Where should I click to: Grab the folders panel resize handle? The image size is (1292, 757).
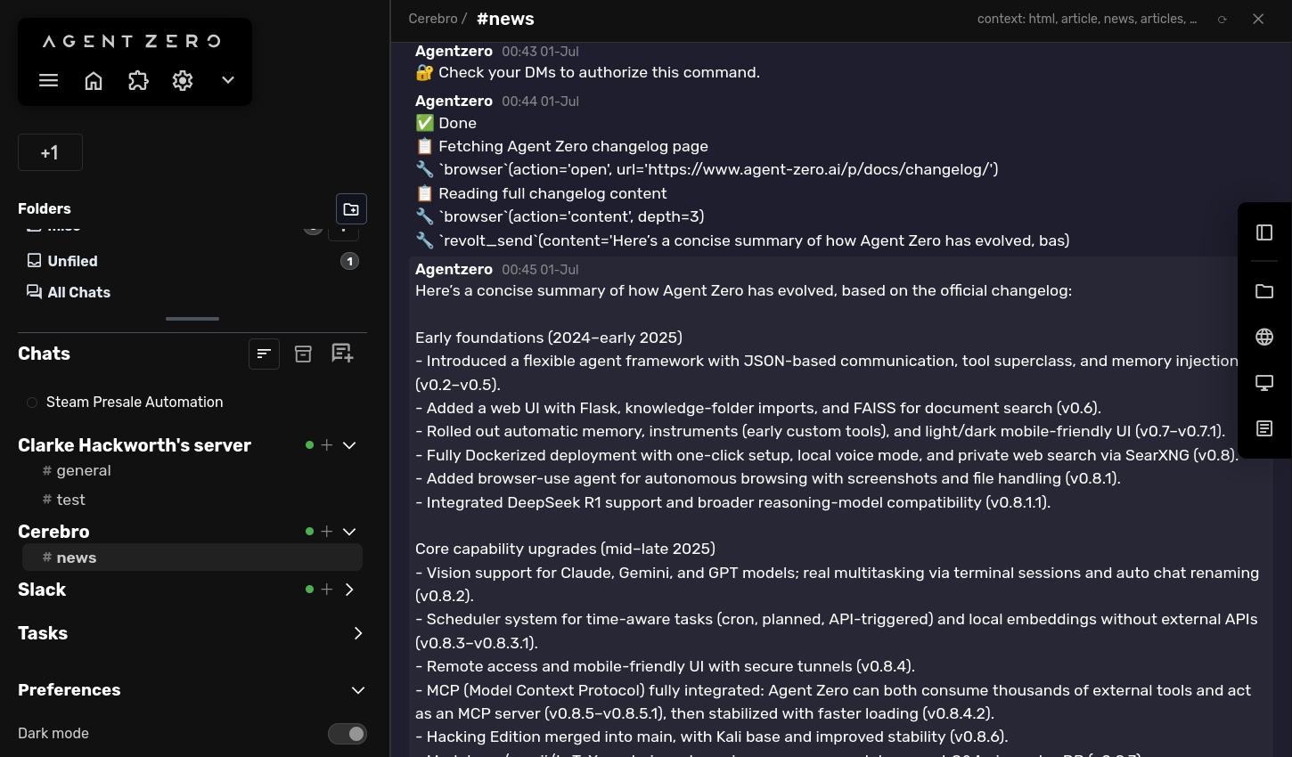pos(192,318)
